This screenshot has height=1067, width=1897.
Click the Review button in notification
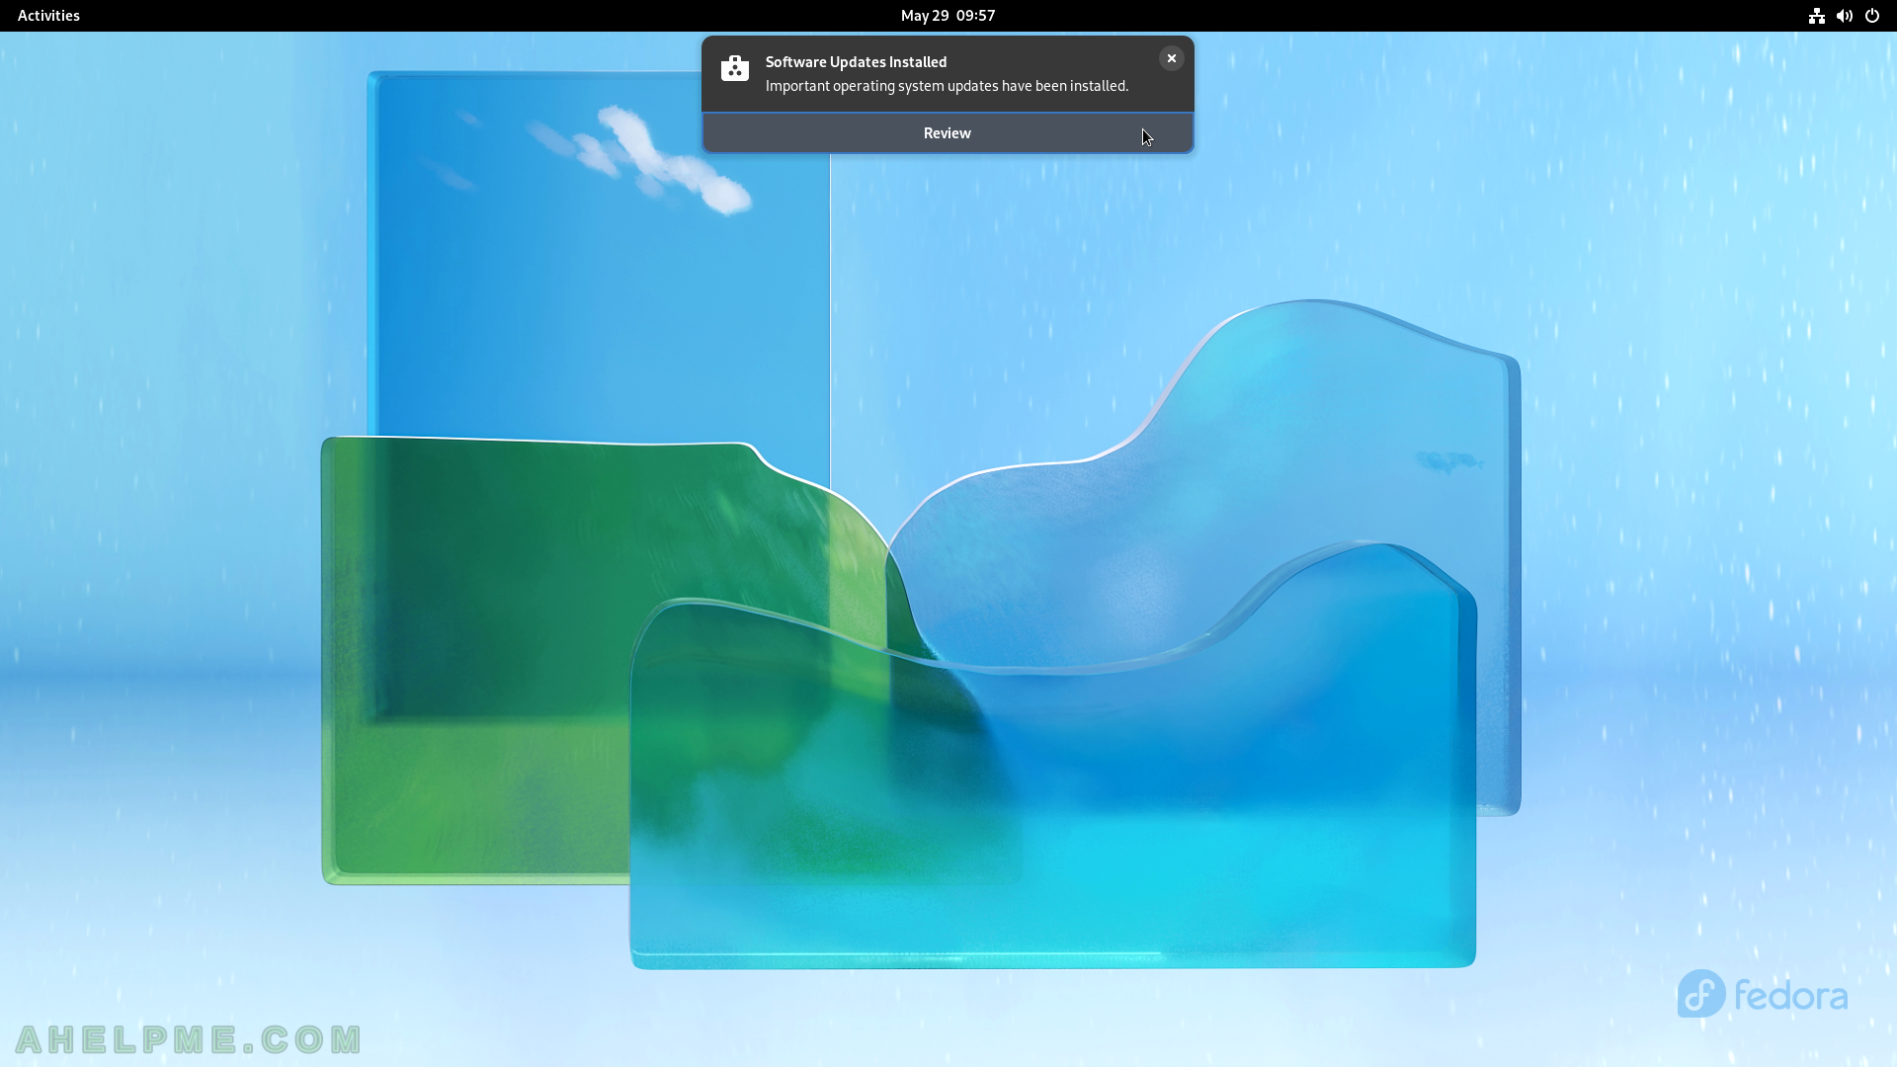pyautogui.click(x=948, y=133)
